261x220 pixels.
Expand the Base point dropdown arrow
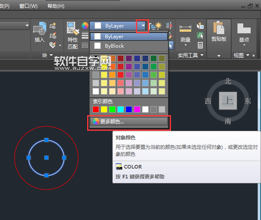point(244,45)
